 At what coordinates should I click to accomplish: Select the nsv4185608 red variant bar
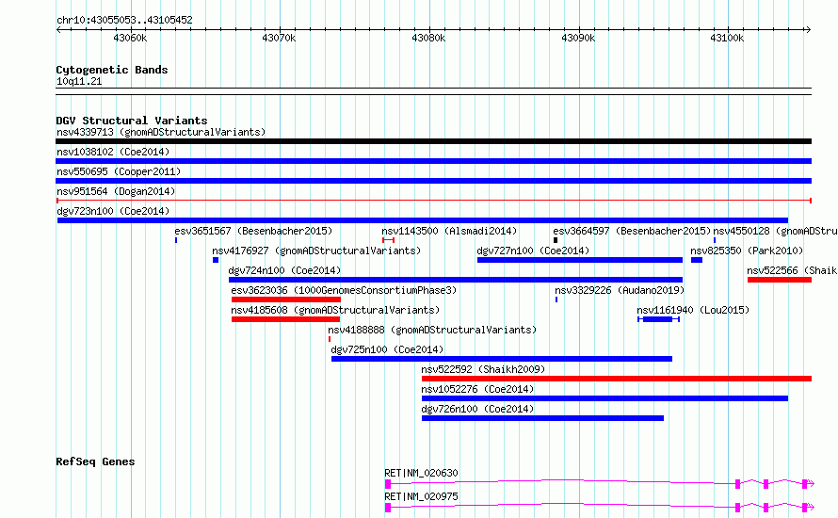pyautogui.click(x=285, y=319)
